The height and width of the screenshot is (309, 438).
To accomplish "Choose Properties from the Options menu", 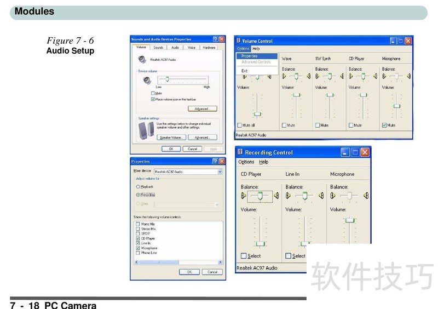I will tap(249, 56).
